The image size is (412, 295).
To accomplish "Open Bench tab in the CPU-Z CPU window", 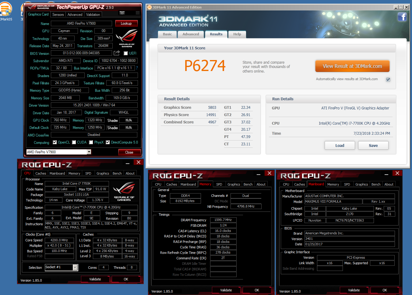I will coord(117,173).
